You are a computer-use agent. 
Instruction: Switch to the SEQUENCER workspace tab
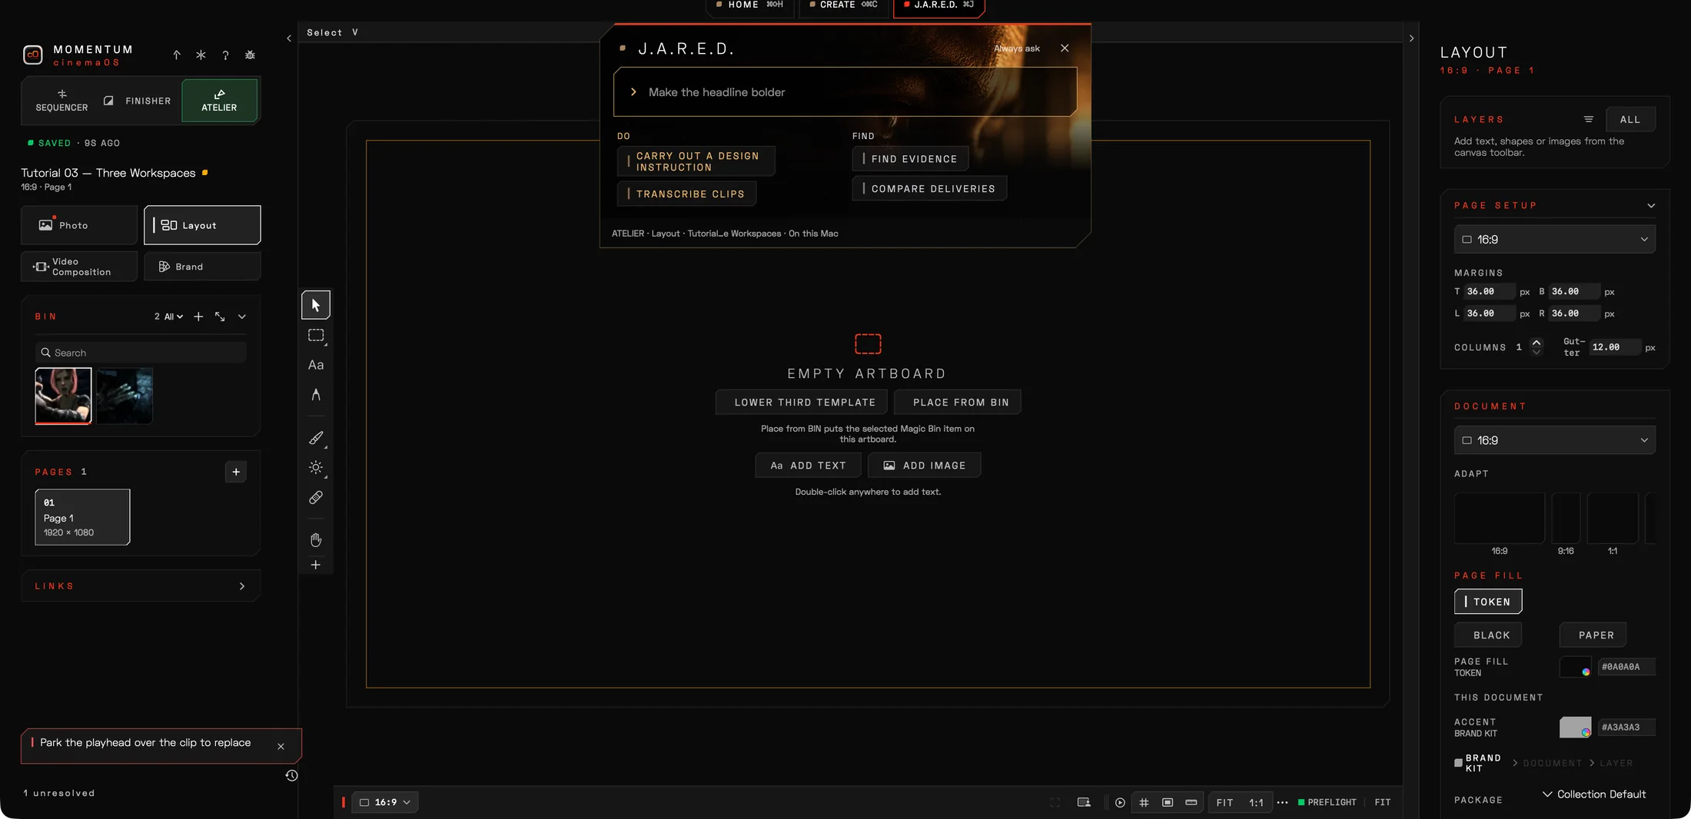[x=61, y=101]
